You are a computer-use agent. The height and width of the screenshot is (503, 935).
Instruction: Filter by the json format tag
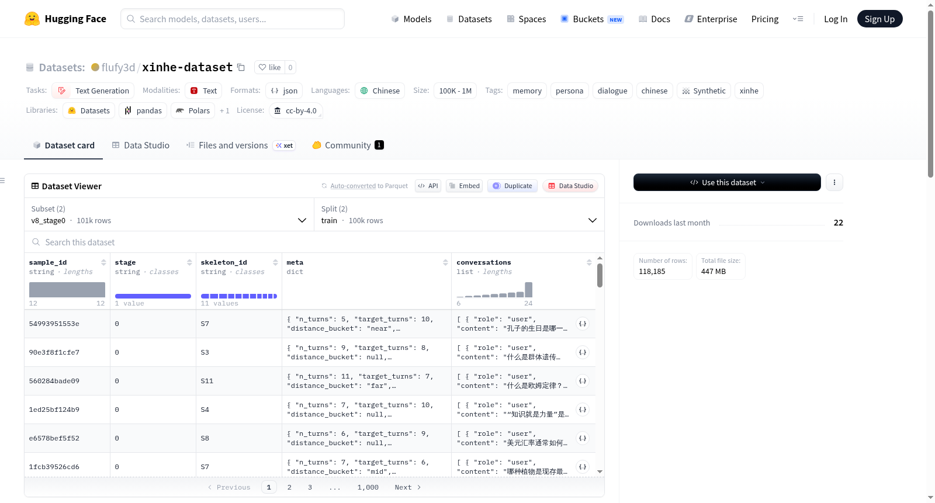coord(284,91)
